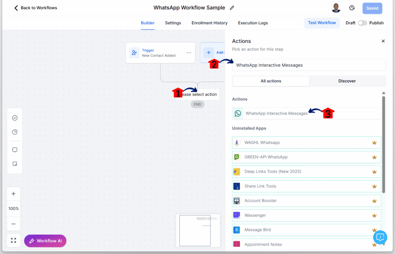395x254 pixels.
Task: Close the Actions panel
Action: coord(383,41)
